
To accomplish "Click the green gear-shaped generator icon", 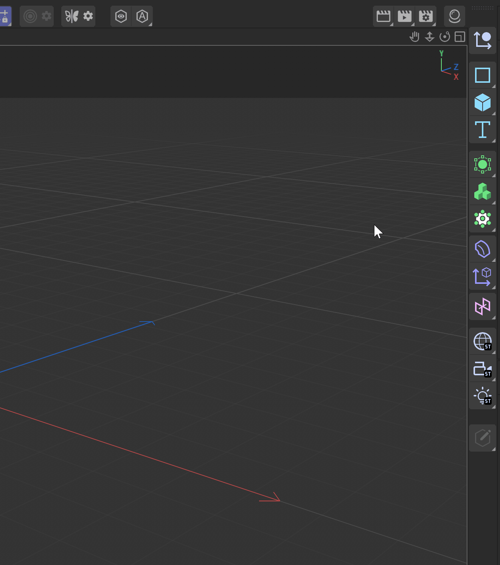I will tap(483, 219).
